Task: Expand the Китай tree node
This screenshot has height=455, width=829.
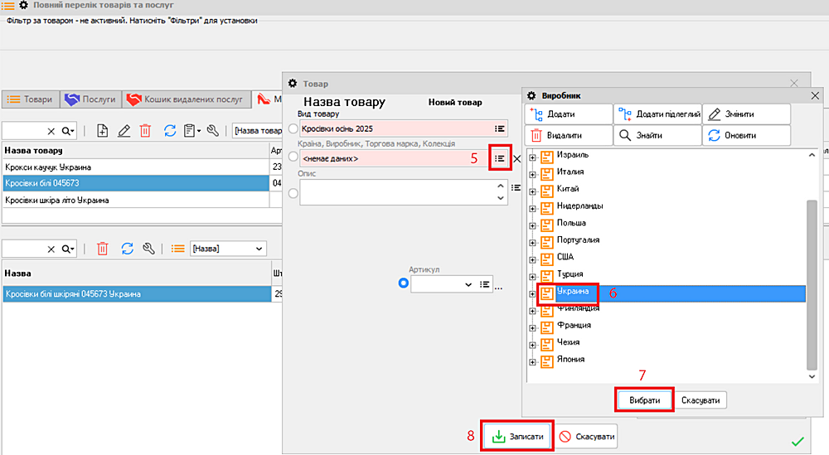Action: pyautogui.click(x=532, y=189)
